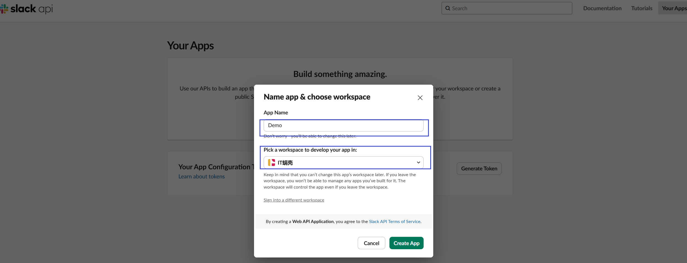Click the App Name label
This screenshot has width=687, height=263.
click(x=276, y=112)
